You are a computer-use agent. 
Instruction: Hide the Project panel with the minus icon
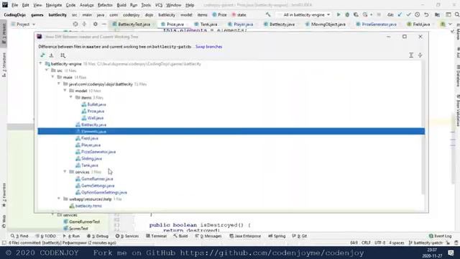pos(103,24)
